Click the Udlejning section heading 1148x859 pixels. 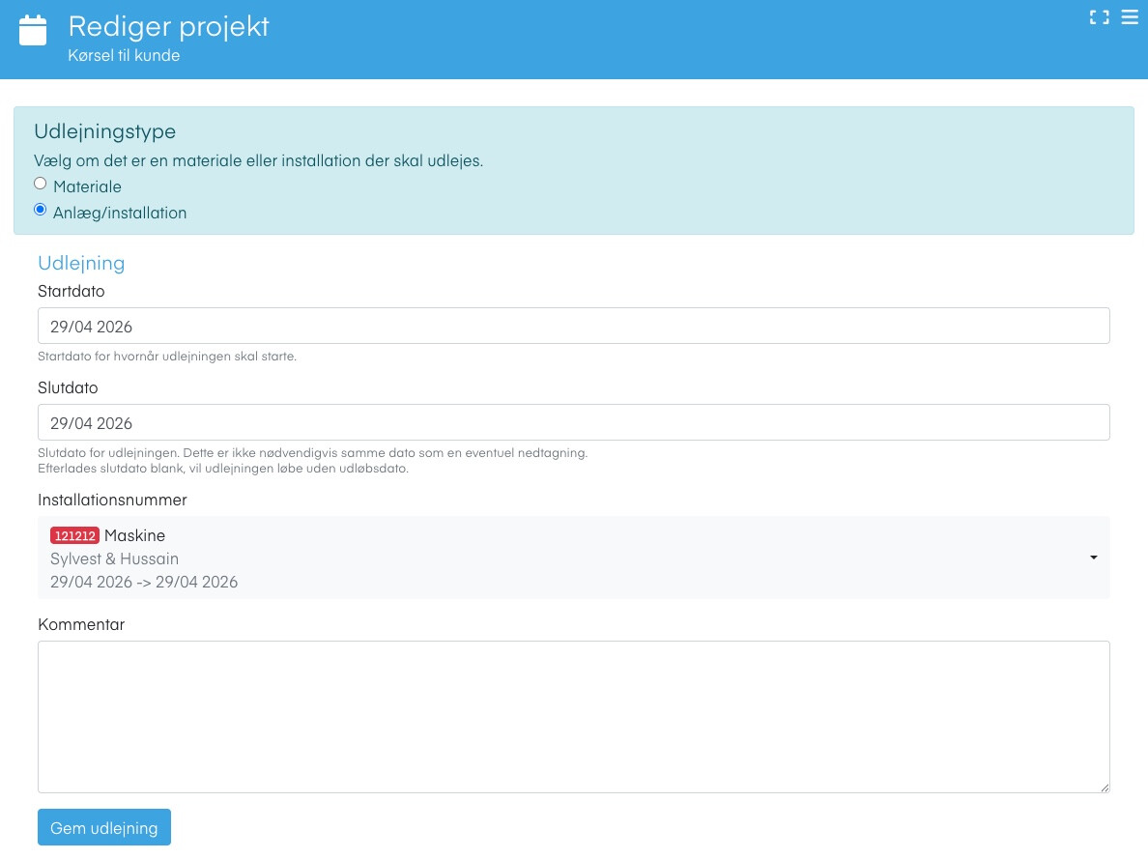tap(81, 263)
